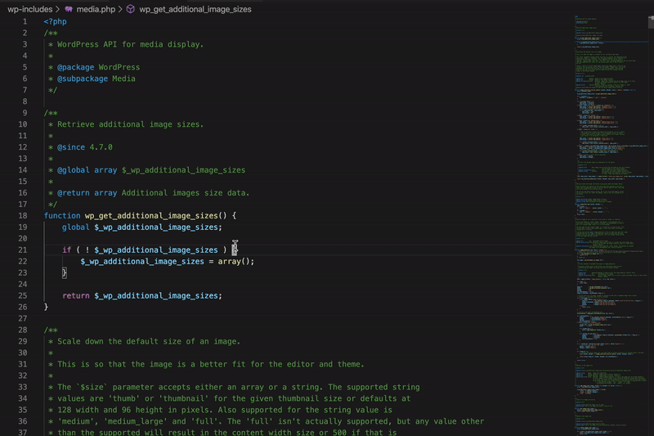Click the minimap code overview
Screen dimensions: 654x436
611,225
